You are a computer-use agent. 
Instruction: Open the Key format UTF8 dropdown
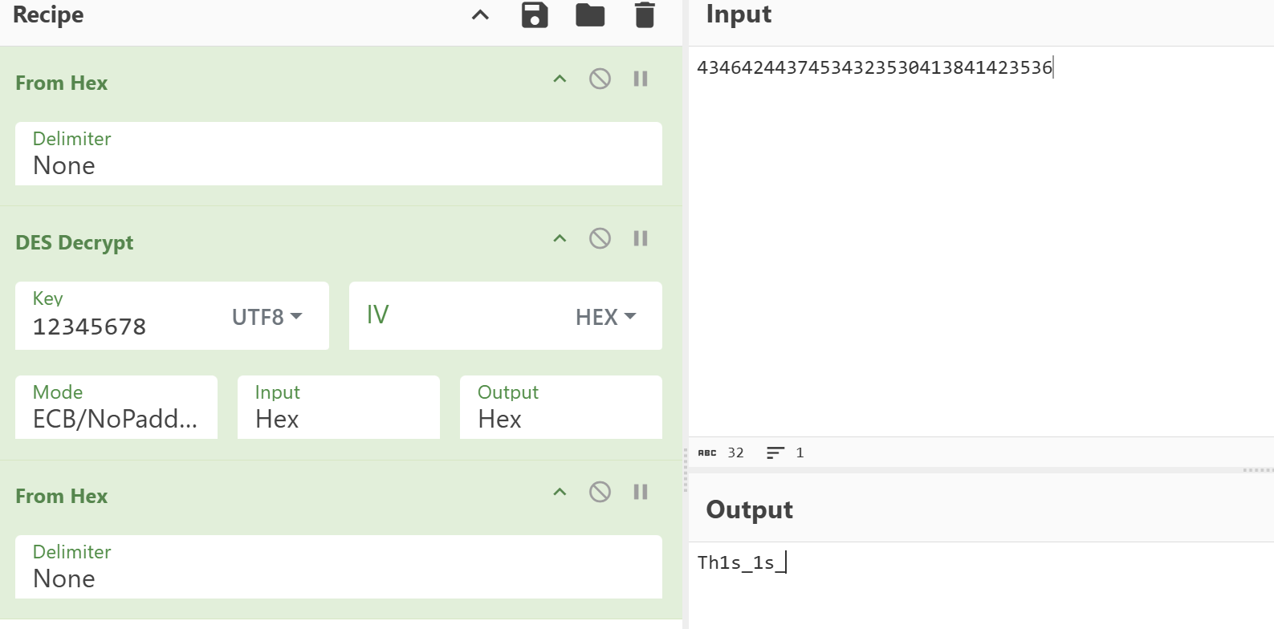(x=267, y=317)
